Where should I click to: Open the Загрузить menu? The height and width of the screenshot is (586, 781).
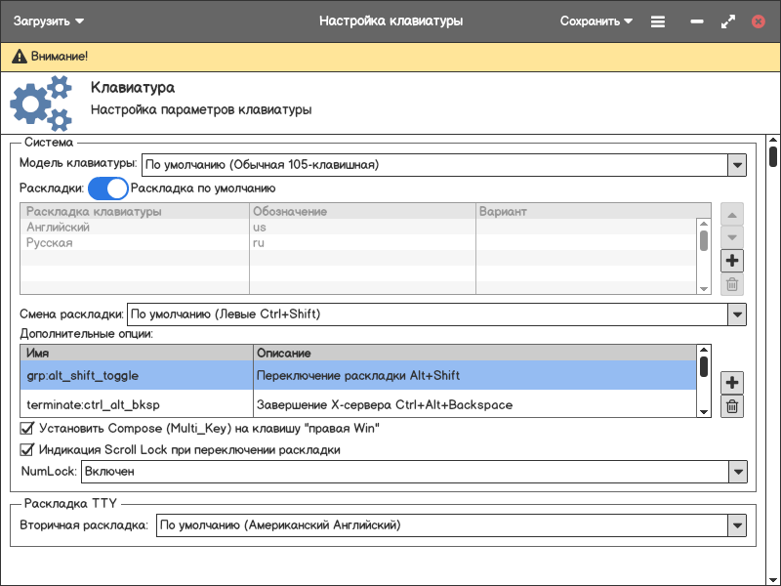pyautogui.click(x=48, y=21)
